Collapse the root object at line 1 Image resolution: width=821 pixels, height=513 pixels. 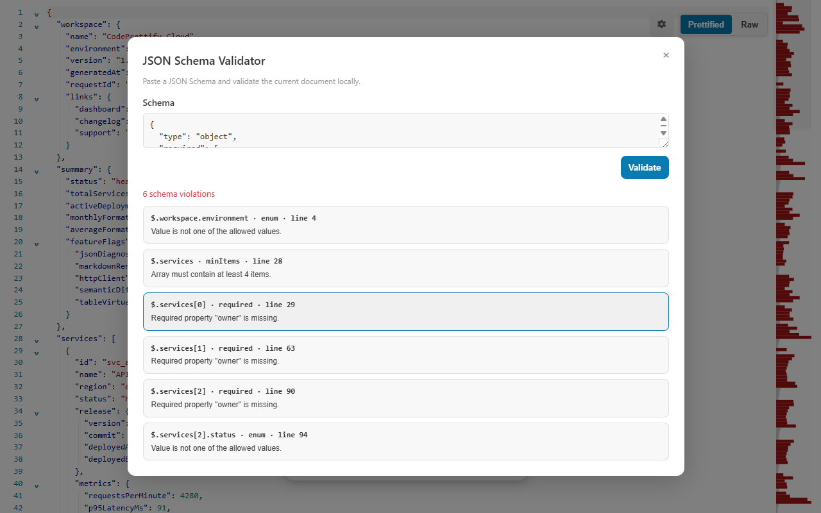(x=37, y=14)
